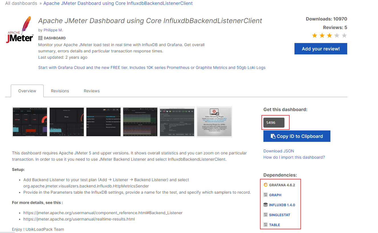Click INFLUXDB 1.4.0 dependency link

pos(282,205)
